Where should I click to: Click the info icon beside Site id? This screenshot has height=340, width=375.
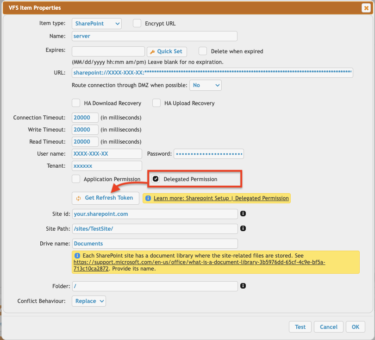coord(243,214)
